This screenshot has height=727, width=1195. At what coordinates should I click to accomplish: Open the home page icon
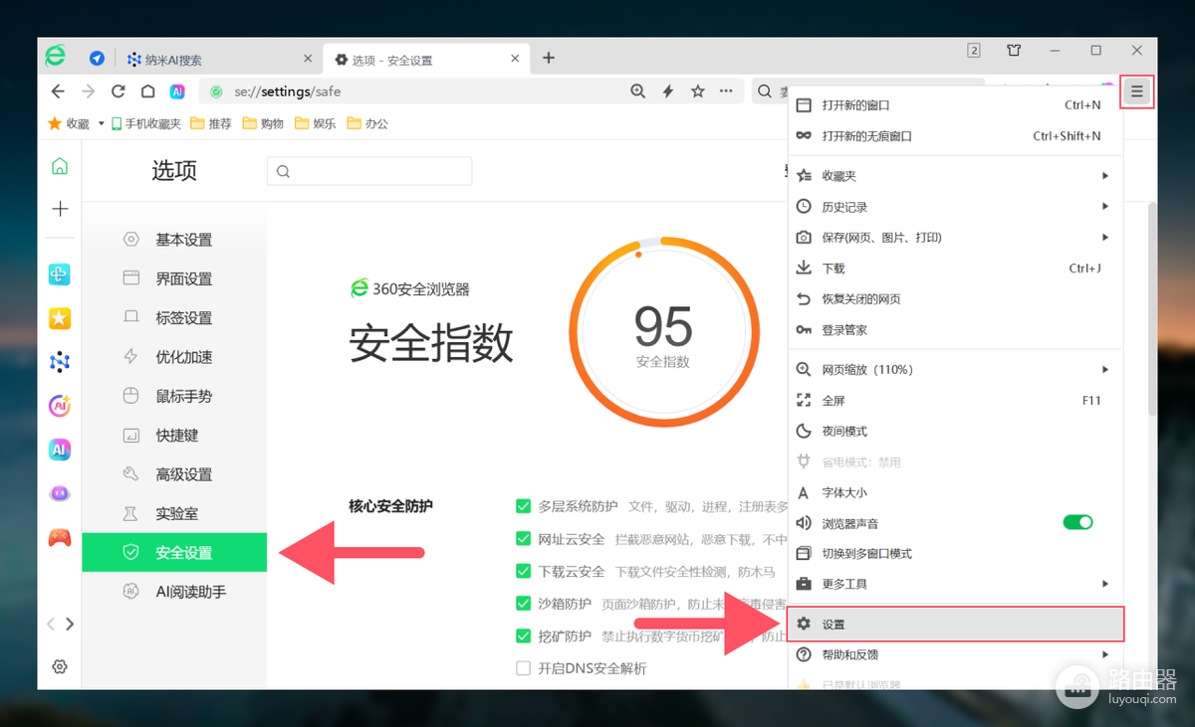pos(147,91)
